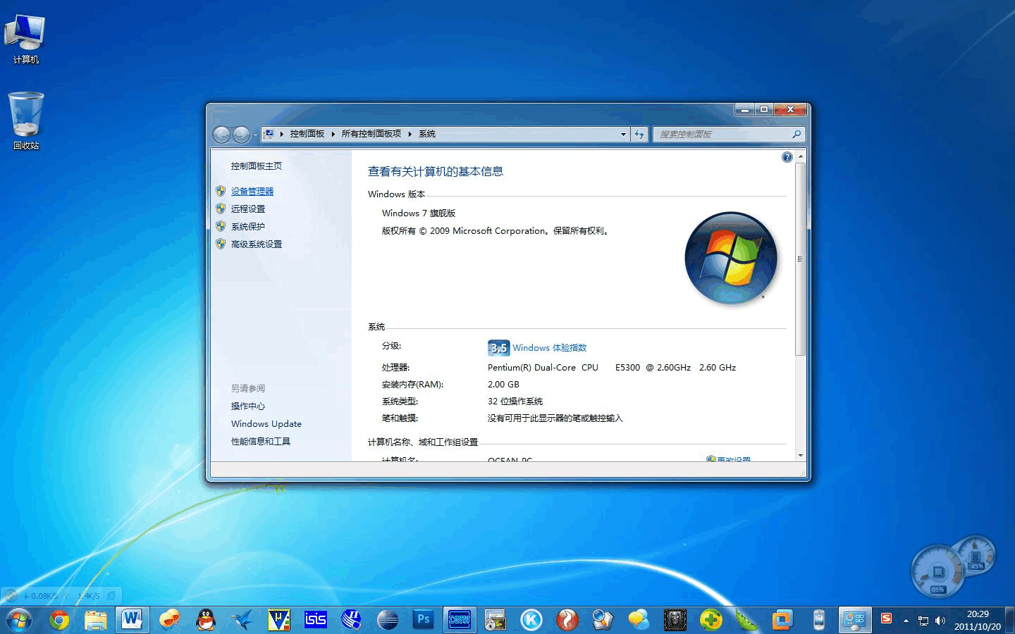1015x634 pixels.
Task: Click the Windows 7 旗舰版 text
Action: (419, 213)
